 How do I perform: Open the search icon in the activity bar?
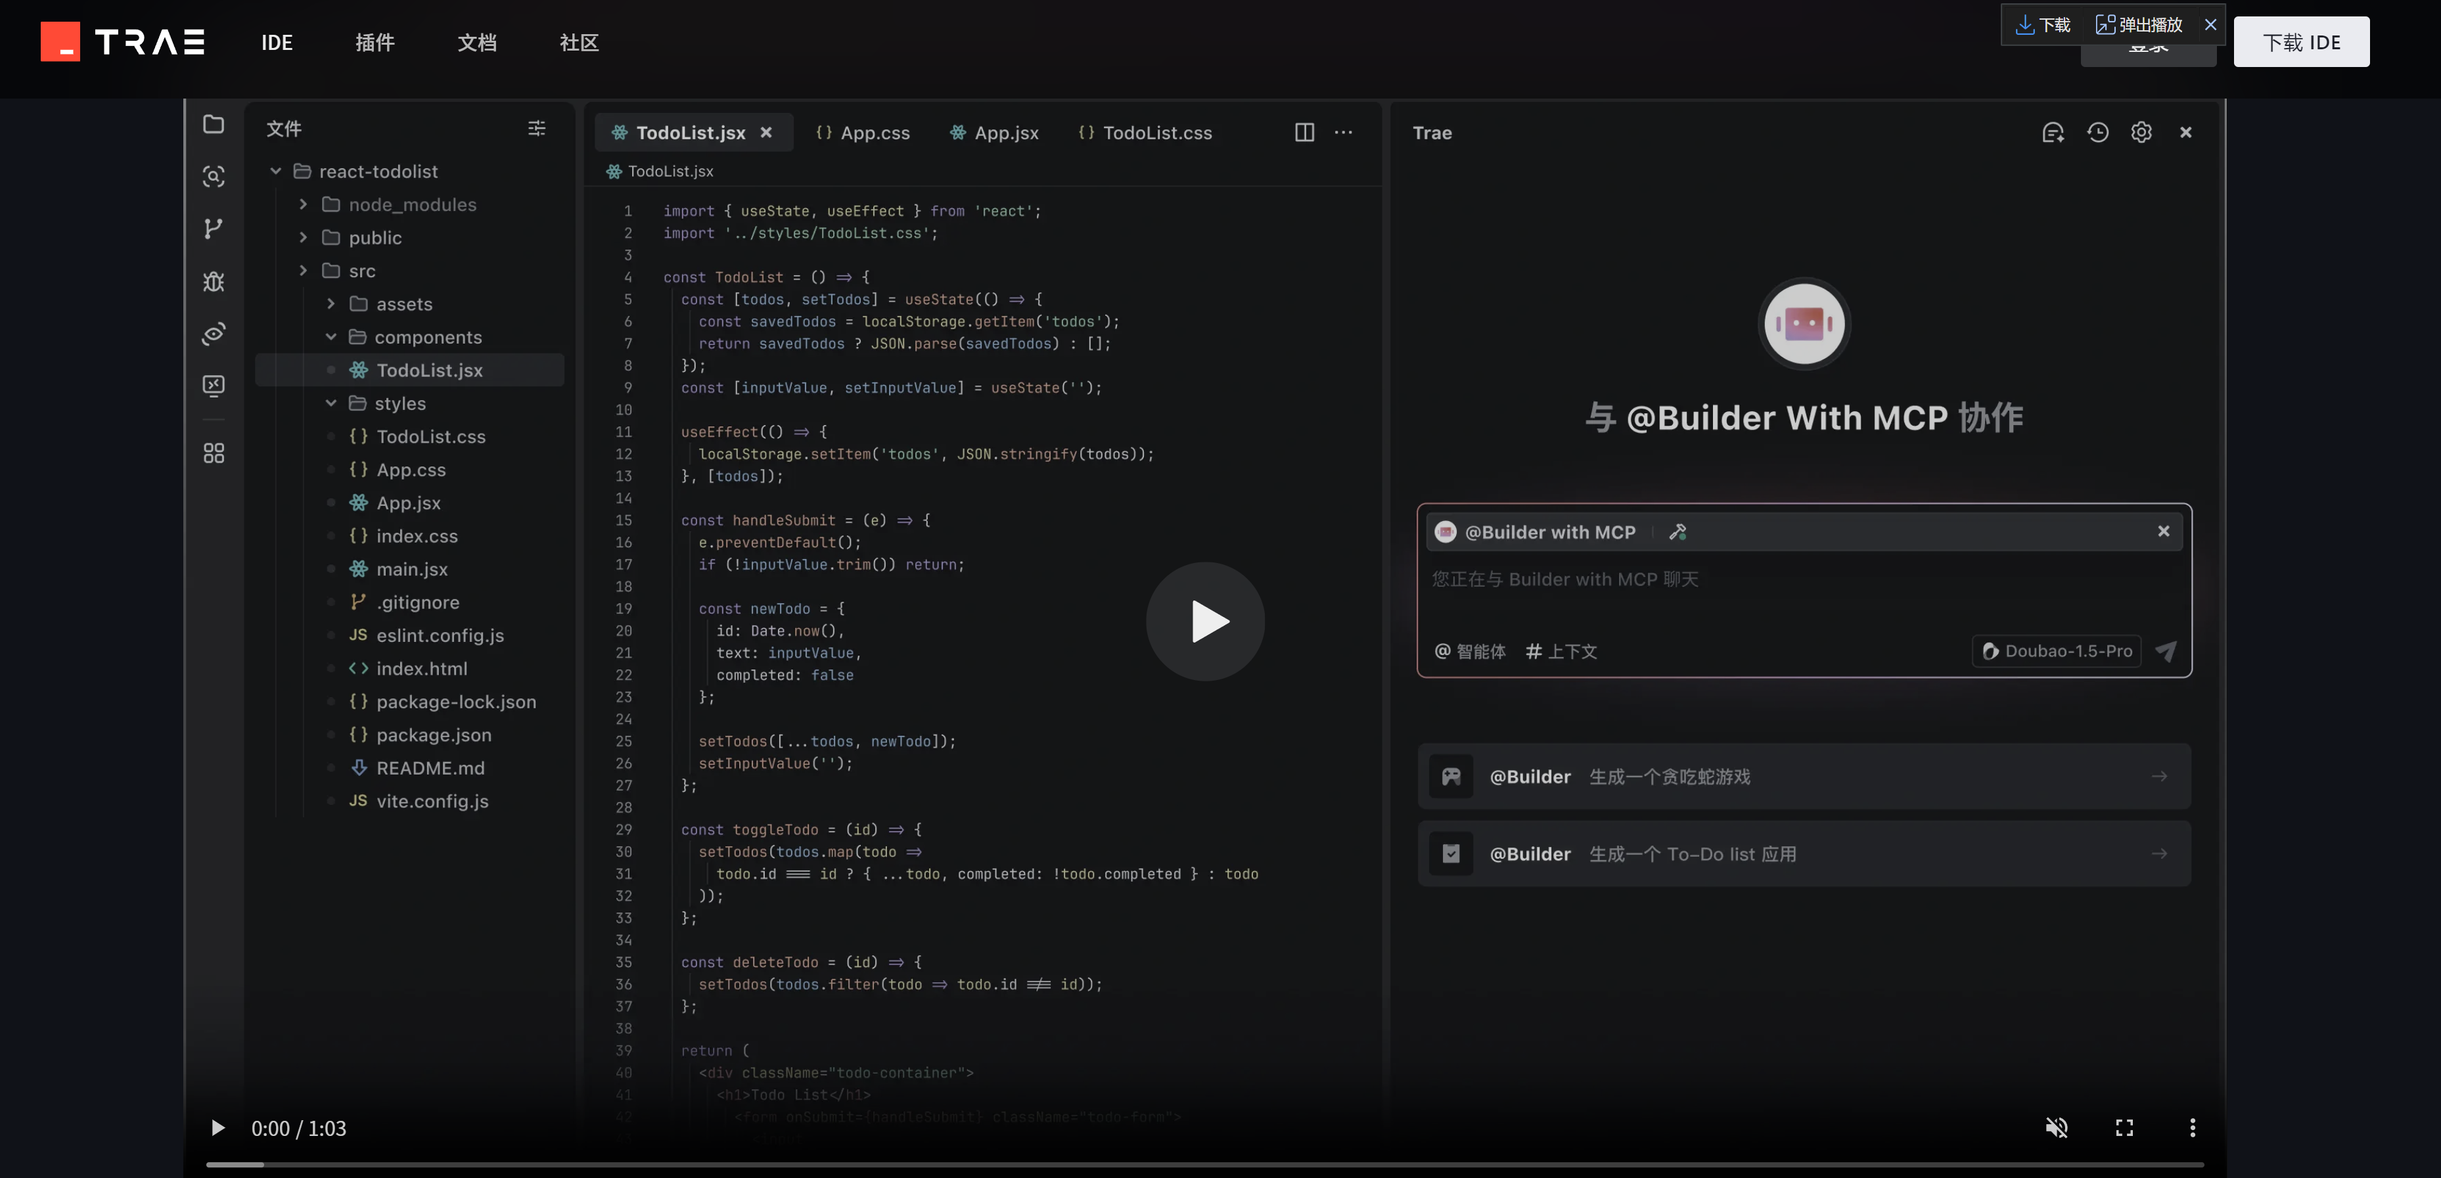214,176
